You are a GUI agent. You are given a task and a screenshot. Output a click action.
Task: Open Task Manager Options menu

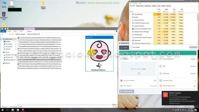(x=135, y=3)
